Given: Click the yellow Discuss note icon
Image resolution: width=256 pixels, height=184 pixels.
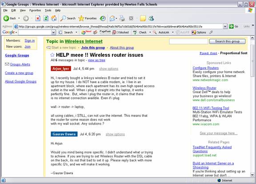Looking at the screenshot, I should tap(143, 19).
